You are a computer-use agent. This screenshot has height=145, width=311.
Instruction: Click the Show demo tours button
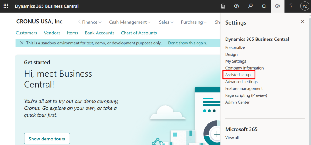[47, 139]
